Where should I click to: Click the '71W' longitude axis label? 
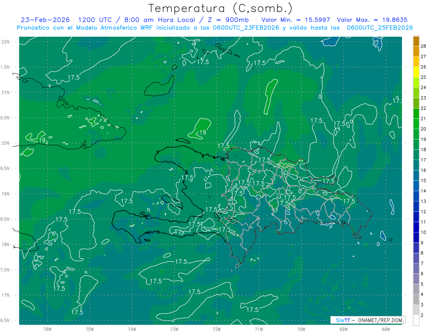259,329
